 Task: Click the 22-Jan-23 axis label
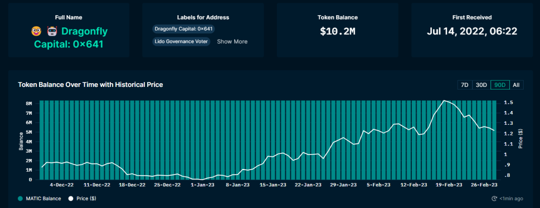(x=308, y=185)
